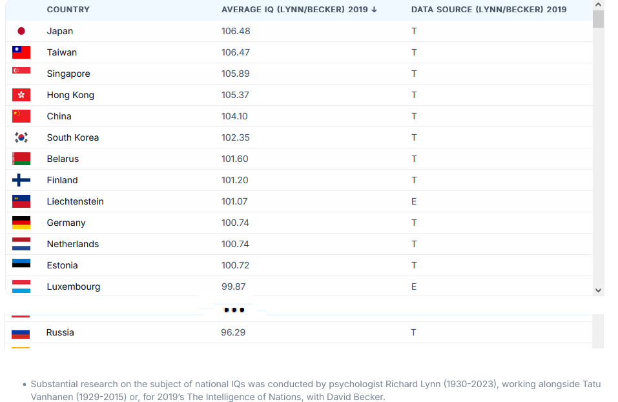Click Netherlands' IQ value 100.74
618x402 pixels.
235,244
